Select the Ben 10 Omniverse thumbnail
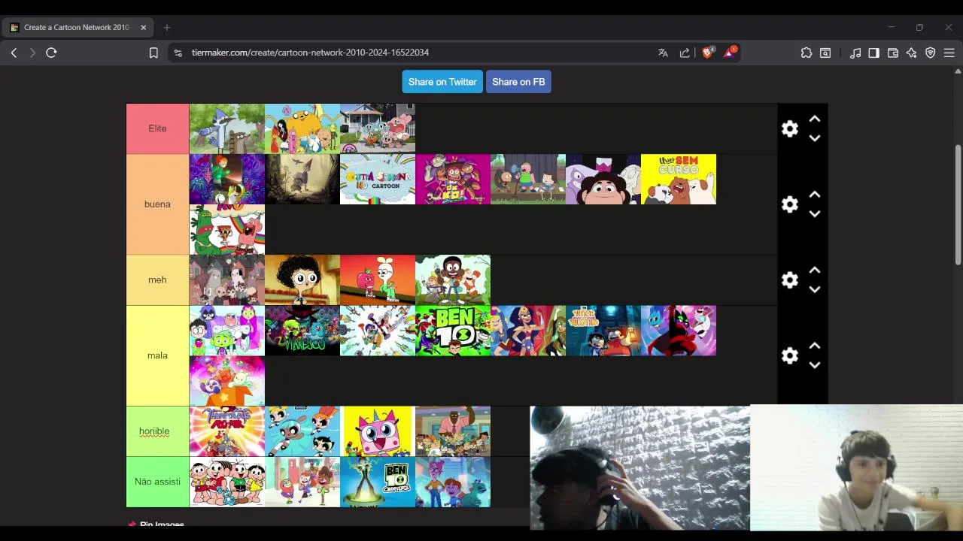Screen dimensions: 963x541 point(378,482)
